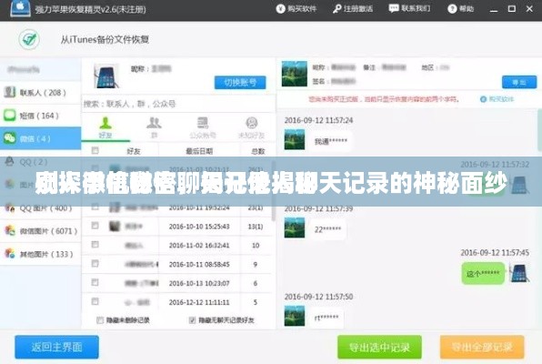Viewport: 542px width, 364px height.
Task: Toggle the select-all checkbox in 好友 header
Action: coord(95,150)
